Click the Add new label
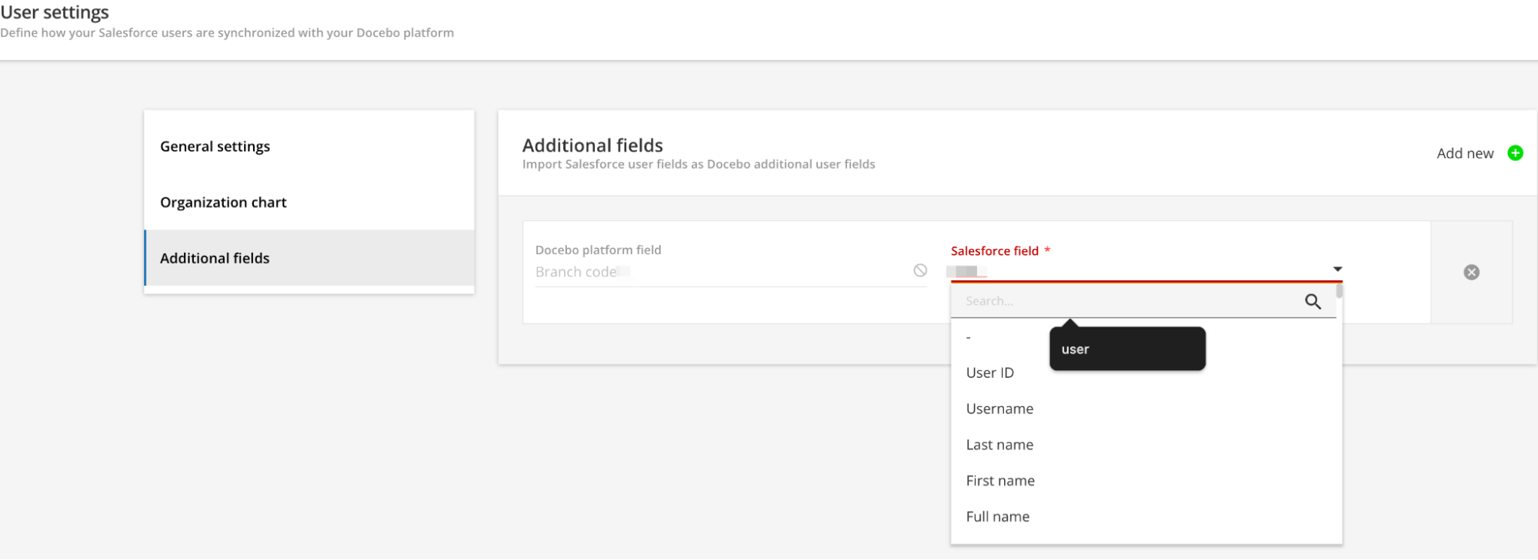The image size is (1538, 560). click(x=1465, y=154)
